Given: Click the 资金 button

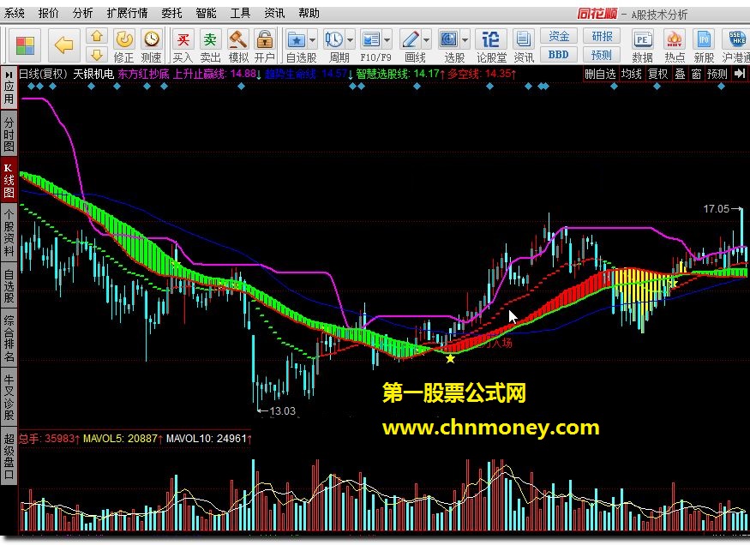Looking at the screenshot, I should point(559,36).
